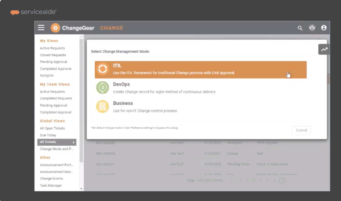341x201 pixels.
Task: Expand the All Tickets submenu arrow
Action: click(x=74, y=142)
